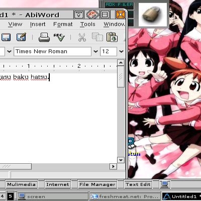Open the Tools menu
Screen dimensions: 201x201
(87, 24)
